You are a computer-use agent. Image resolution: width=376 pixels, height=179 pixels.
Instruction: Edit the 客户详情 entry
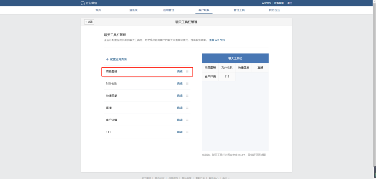tap(180, 120)
